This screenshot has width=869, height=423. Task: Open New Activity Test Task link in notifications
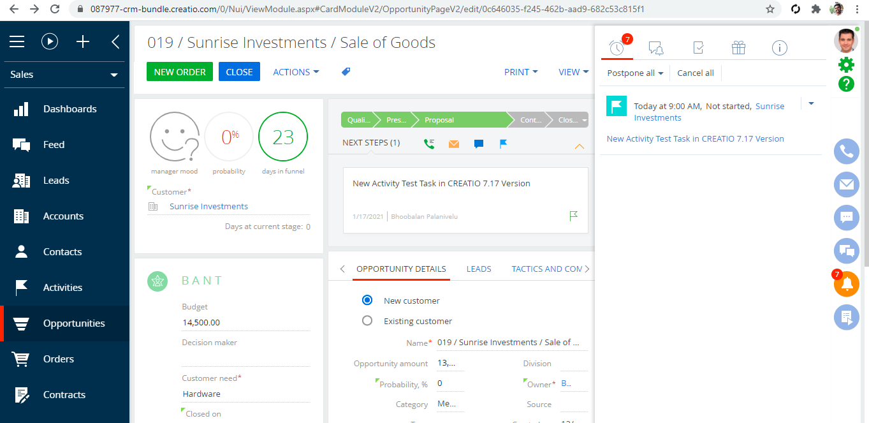695,138
